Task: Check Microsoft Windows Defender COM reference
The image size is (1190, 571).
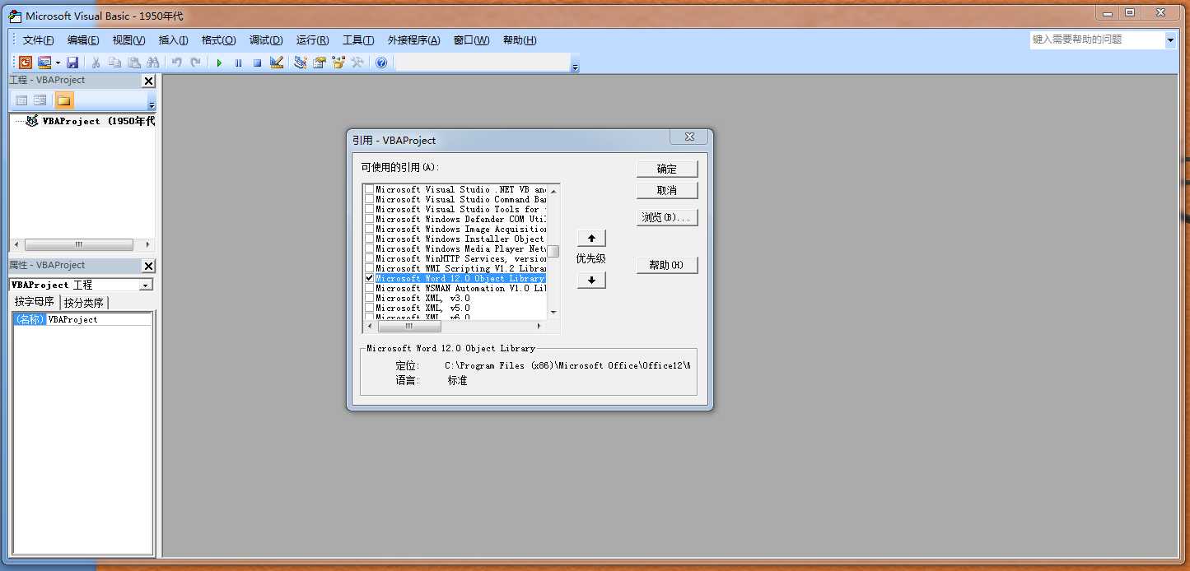Action: click(x=369, y=219)
